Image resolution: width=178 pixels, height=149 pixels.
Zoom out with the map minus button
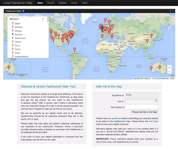pyautogui.click(x=169, y=72)
